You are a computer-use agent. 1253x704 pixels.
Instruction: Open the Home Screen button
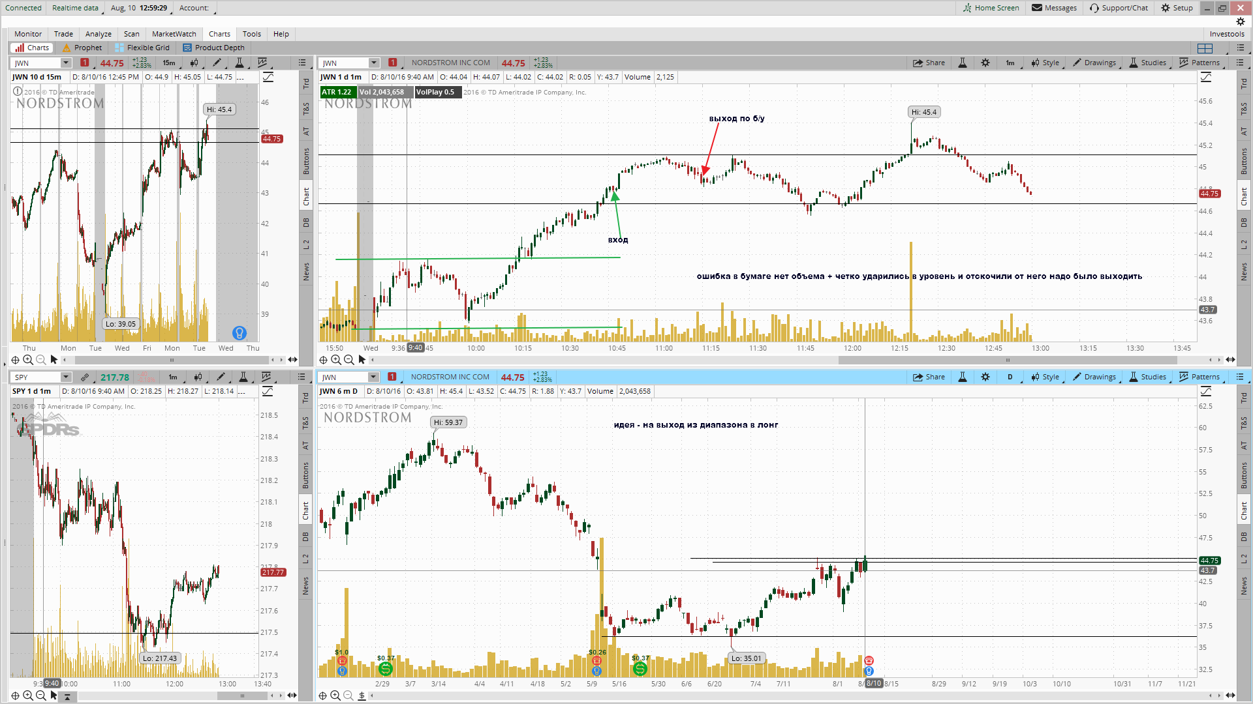(x=991, y=8)
